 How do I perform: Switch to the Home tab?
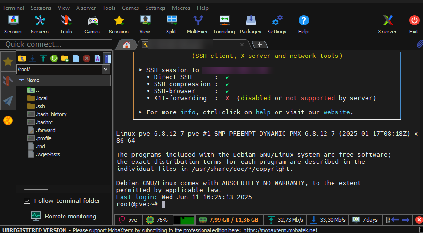pos(127,45)
